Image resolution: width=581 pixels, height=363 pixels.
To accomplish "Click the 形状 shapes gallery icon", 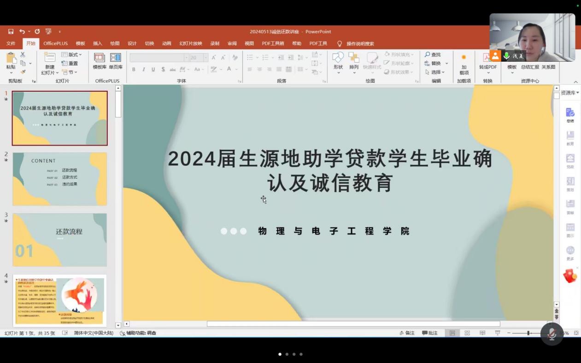I will pos(338,60).
